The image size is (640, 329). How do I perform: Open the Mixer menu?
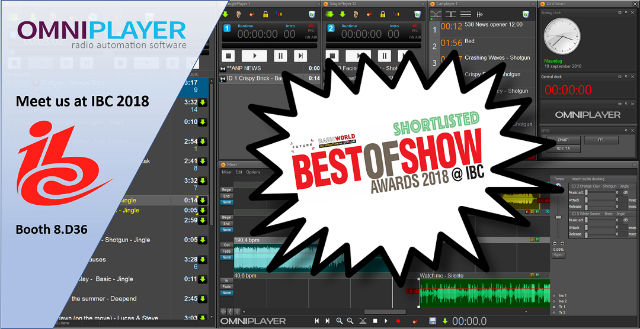click(x=226, y=172)
